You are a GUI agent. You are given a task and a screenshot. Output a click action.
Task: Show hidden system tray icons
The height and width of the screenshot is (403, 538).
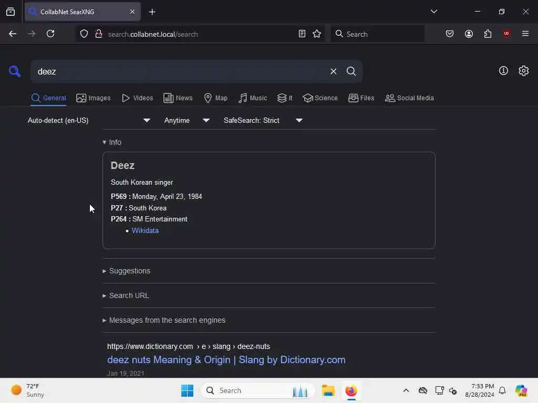coord(406,390)
